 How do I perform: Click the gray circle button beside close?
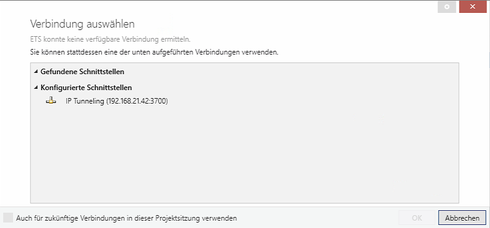[447, 7]
